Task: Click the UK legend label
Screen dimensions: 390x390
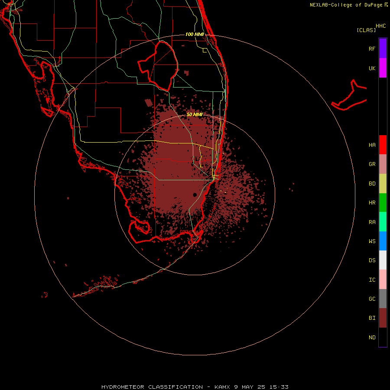Action: pos(372,68)
